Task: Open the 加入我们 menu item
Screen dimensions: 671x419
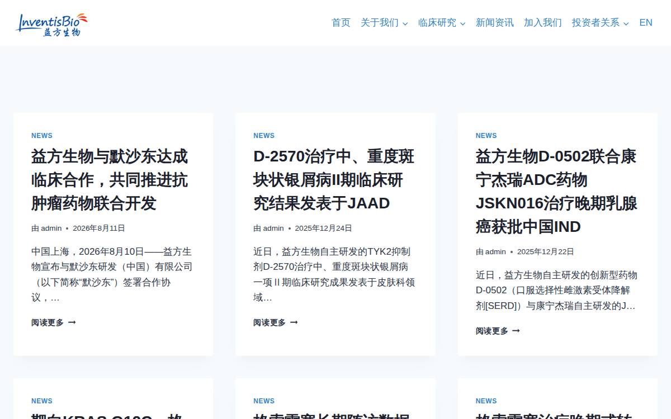Action: [543, 23]
